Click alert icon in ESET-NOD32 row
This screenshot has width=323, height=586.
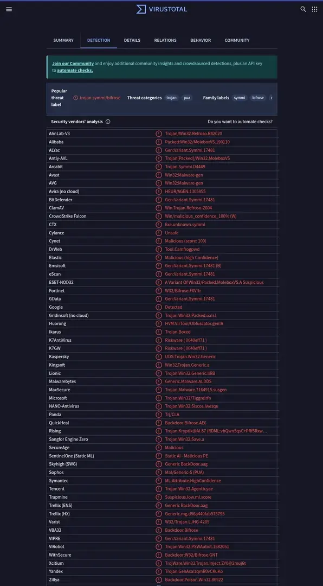coord(159,282)
